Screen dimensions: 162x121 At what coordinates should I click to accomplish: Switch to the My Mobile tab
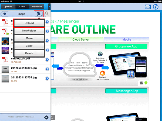point(37,6)
